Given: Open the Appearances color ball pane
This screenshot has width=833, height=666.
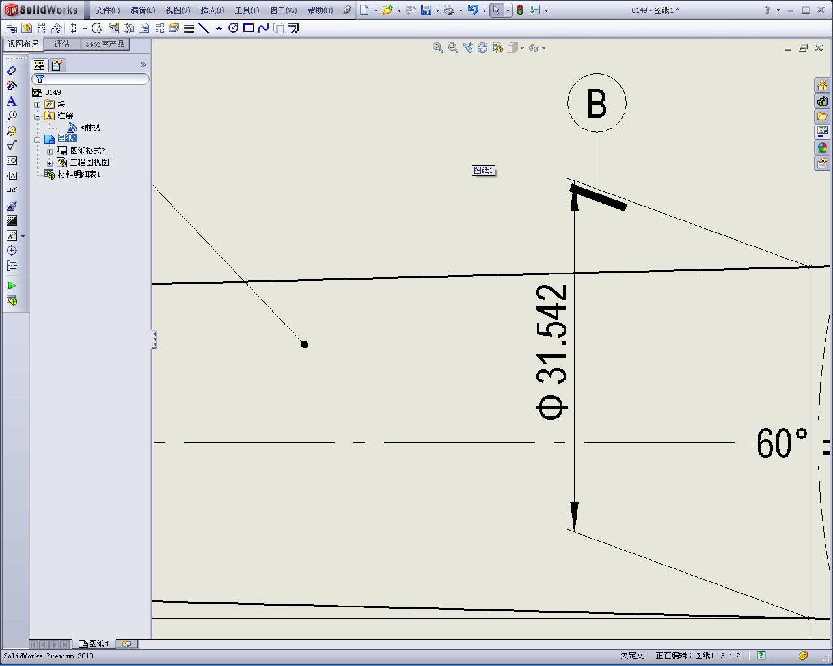Looking at the screenshot, I should click(x=822, y=148).
